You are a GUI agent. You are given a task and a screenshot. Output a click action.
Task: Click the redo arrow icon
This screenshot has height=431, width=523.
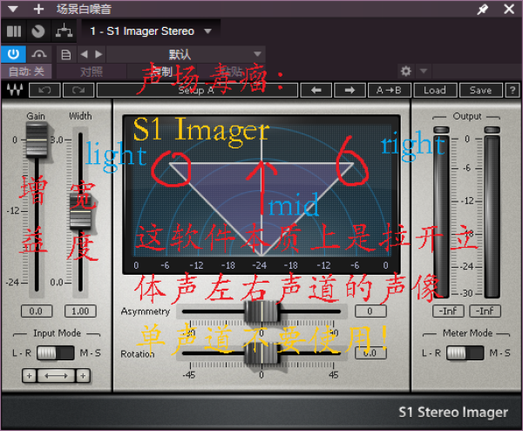click(78, 90)
